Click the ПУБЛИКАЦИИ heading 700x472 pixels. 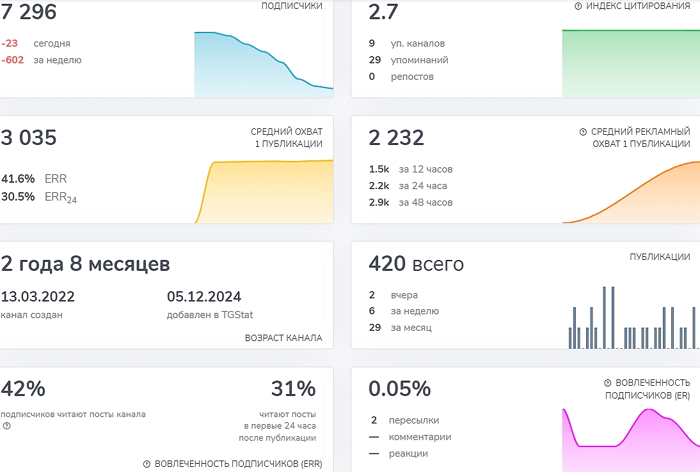pos(660,257)
